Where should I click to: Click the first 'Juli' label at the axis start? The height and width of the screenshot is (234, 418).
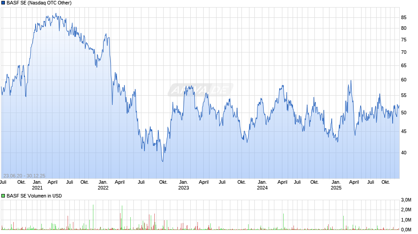[x=3, y=182]
